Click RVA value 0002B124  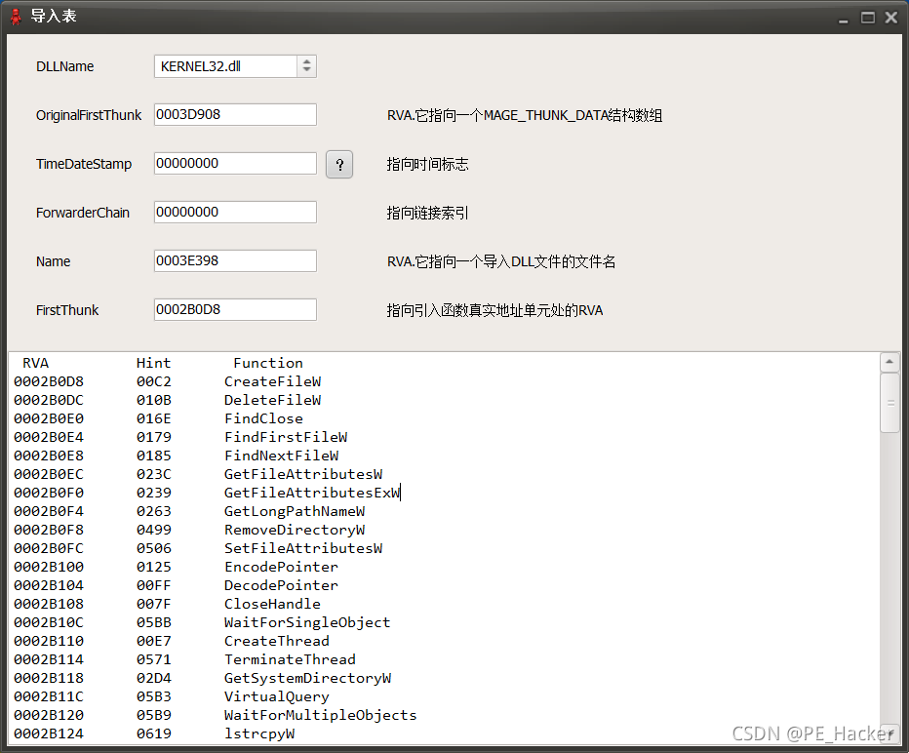tap(49, 733)
